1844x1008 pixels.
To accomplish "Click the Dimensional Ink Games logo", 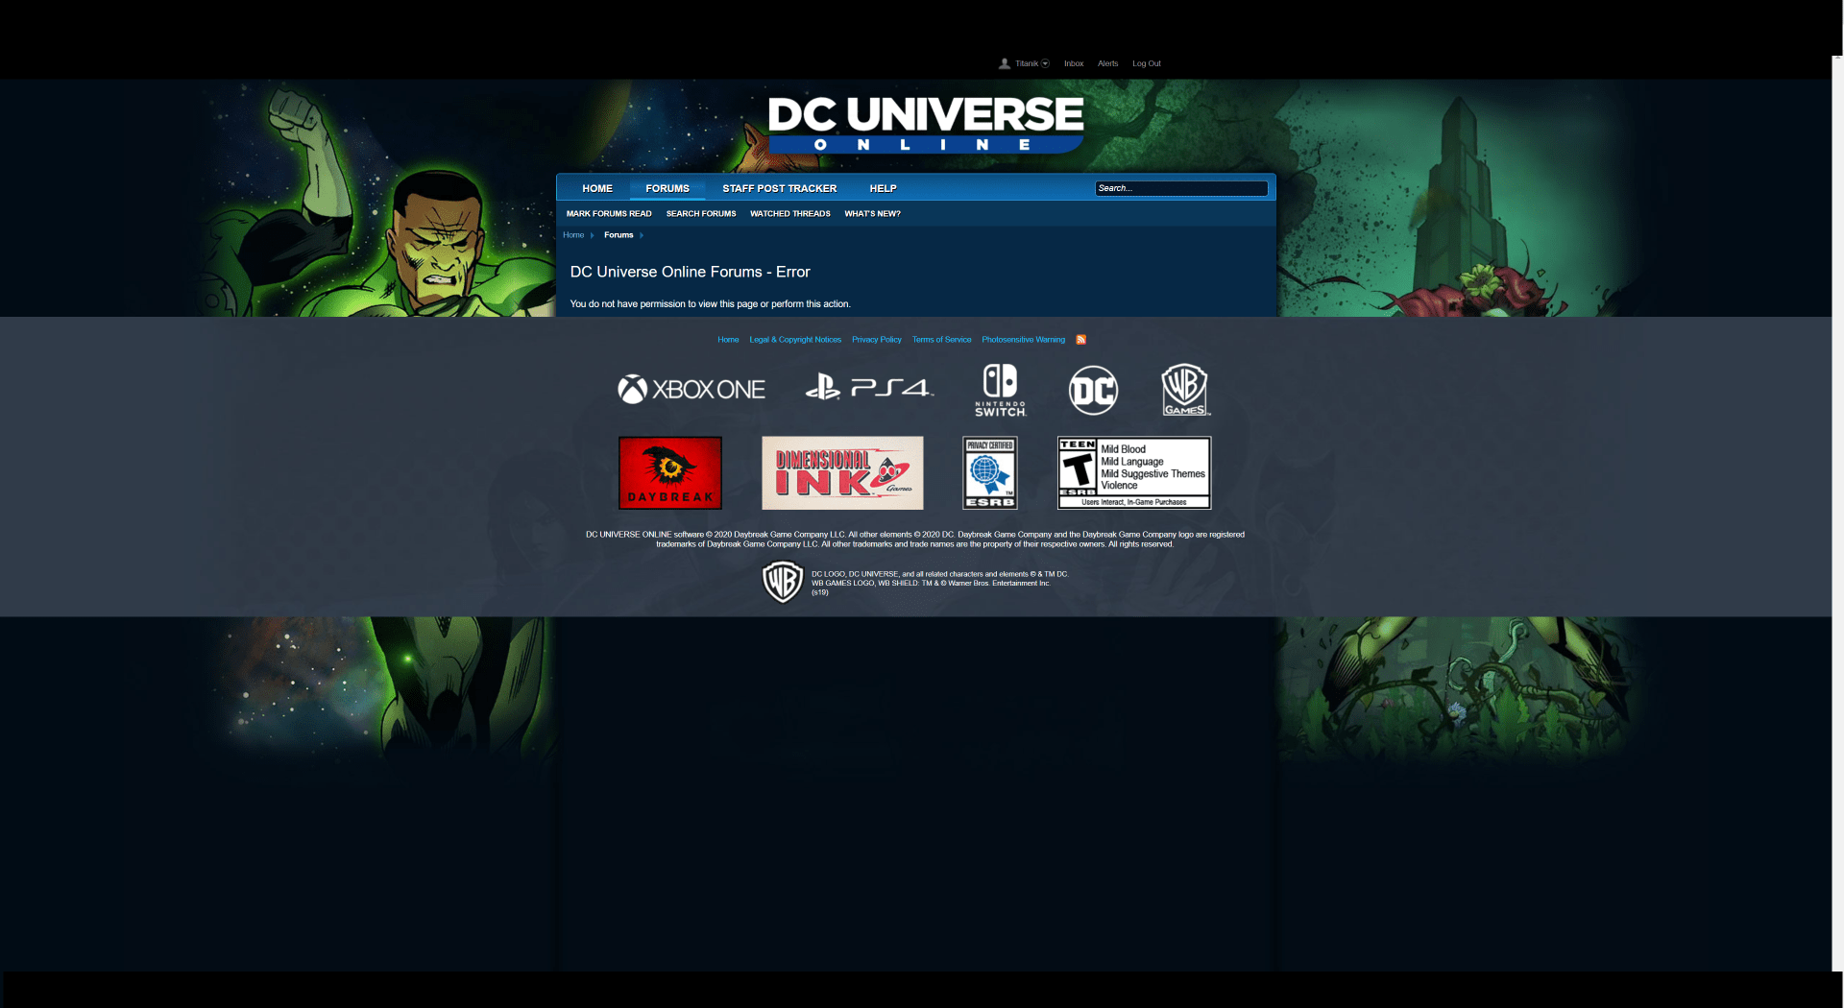I will coord(841,471).
